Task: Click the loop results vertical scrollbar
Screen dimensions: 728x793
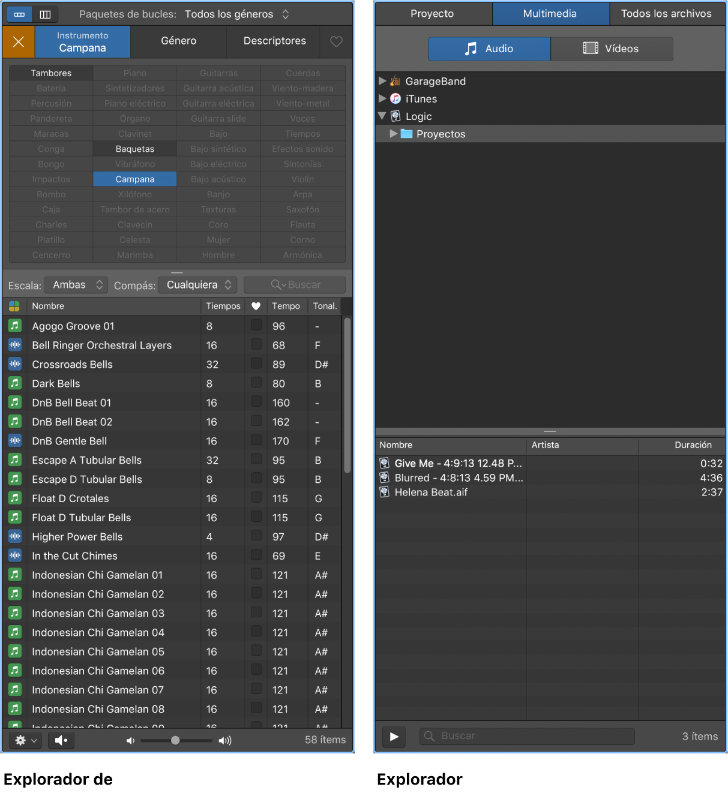Action: pyautogui.click(x=347, y=396)
